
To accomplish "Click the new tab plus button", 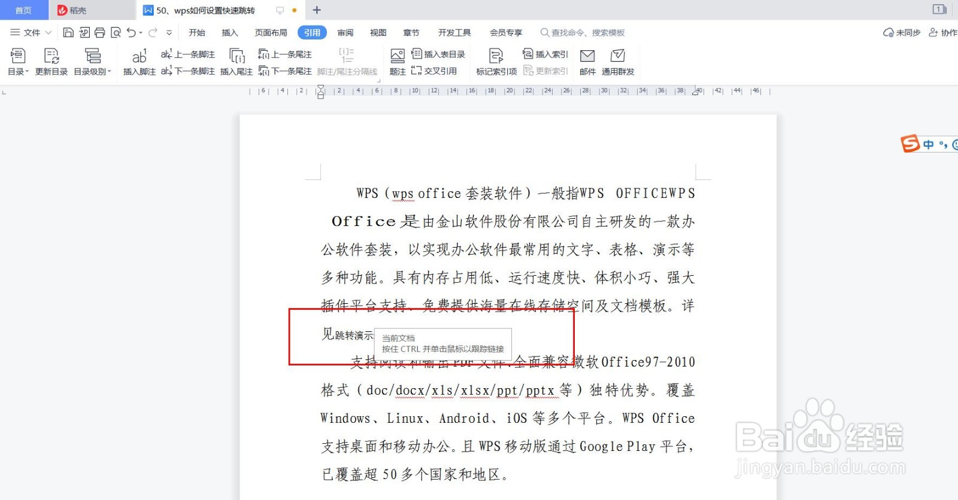I will tap(317, 10).
